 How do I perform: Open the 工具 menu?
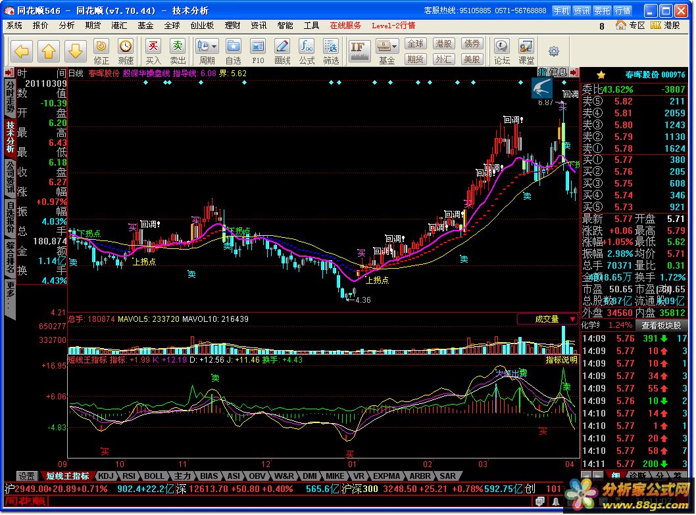click(x=311, y=26)
